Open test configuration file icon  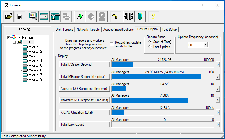click(x=8, y=16)
